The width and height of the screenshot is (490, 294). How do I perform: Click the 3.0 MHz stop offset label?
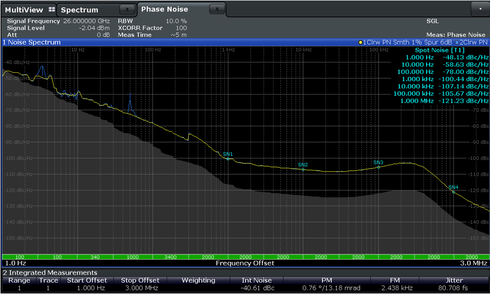click(x=473, y=263)
